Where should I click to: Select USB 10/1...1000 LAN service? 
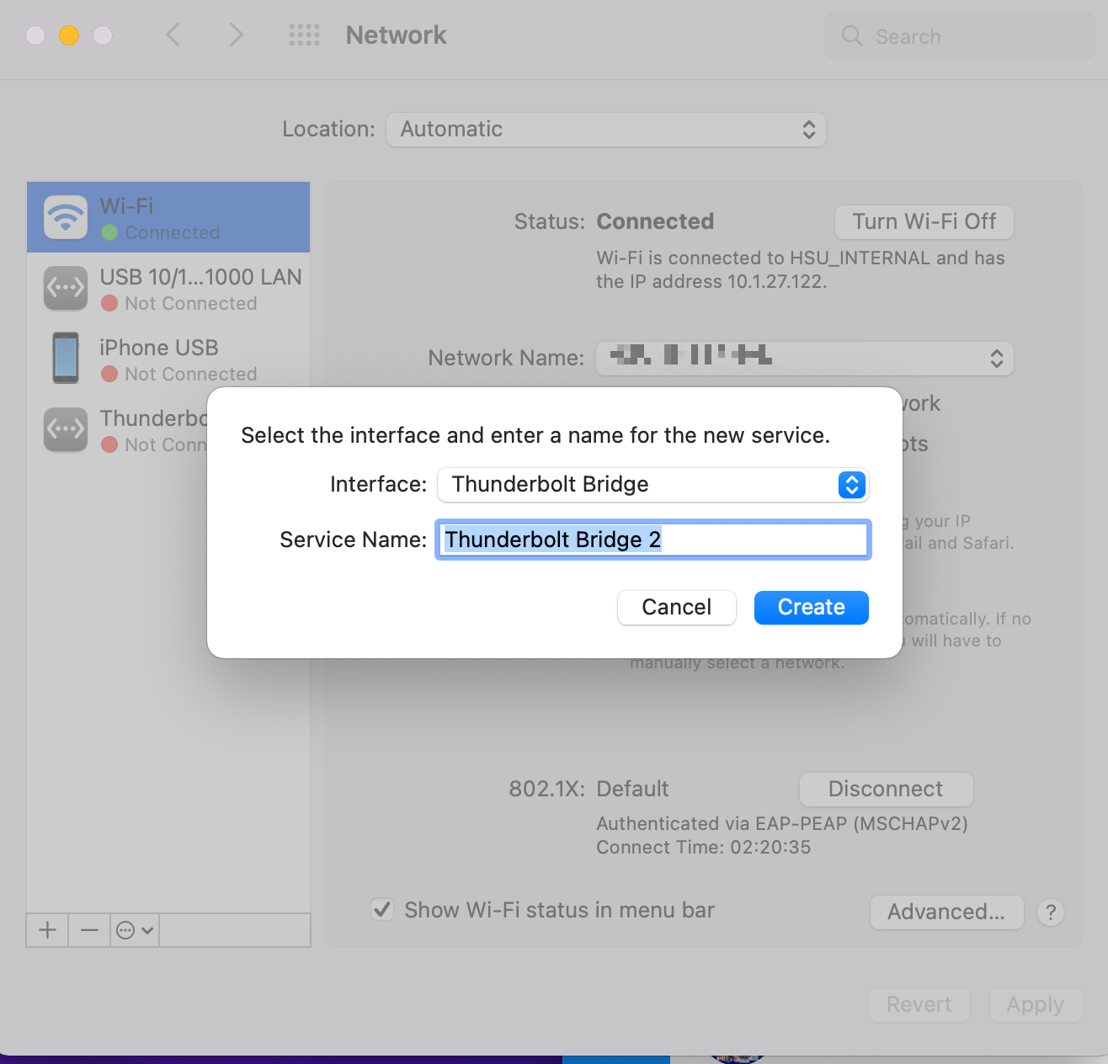[168, 288]
